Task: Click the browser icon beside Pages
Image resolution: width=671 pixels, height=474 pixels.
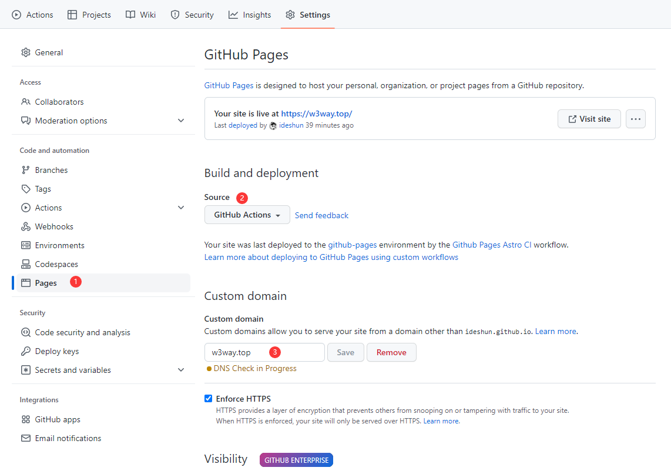Action: coord(26,283)
